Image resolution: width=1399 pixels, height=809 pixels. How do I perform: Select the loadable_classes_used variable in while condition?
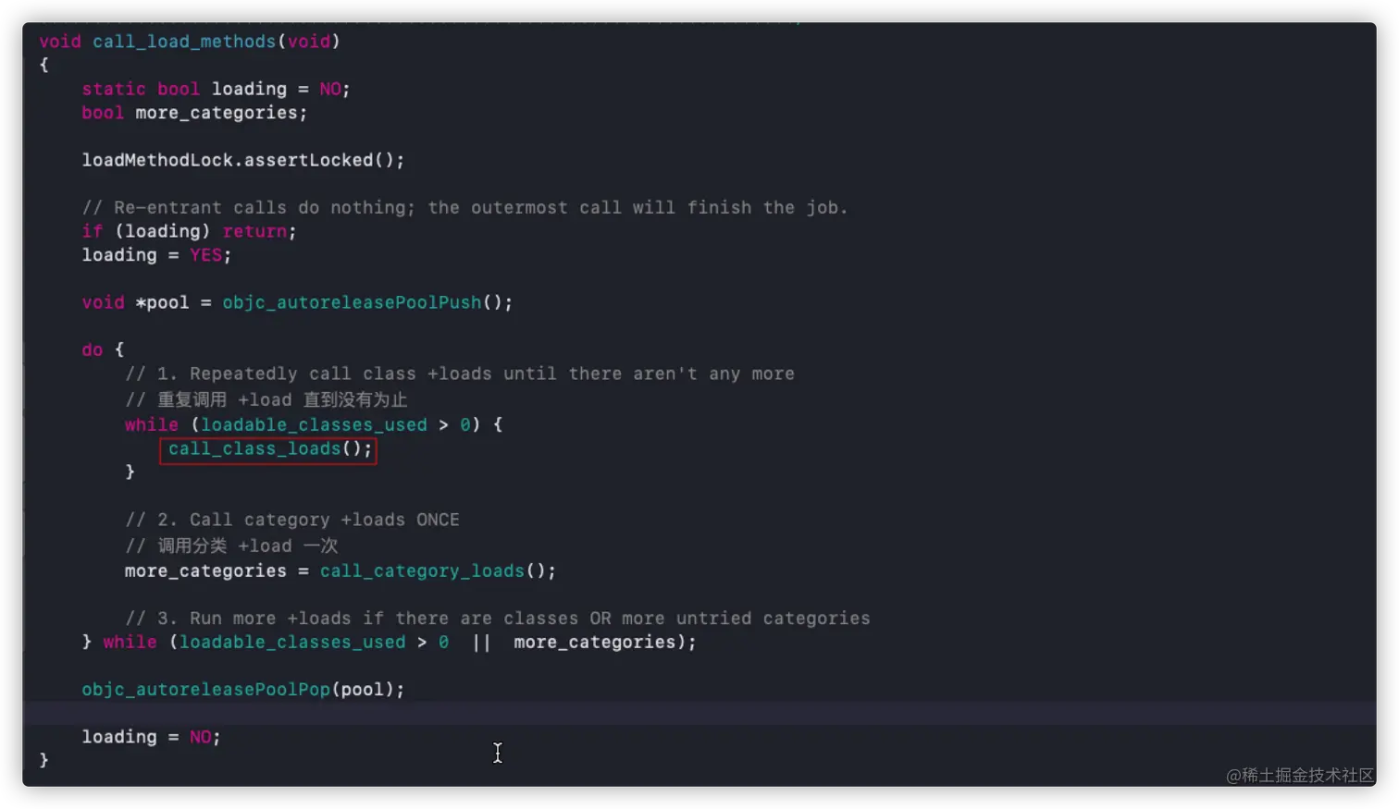click(314, 424)
